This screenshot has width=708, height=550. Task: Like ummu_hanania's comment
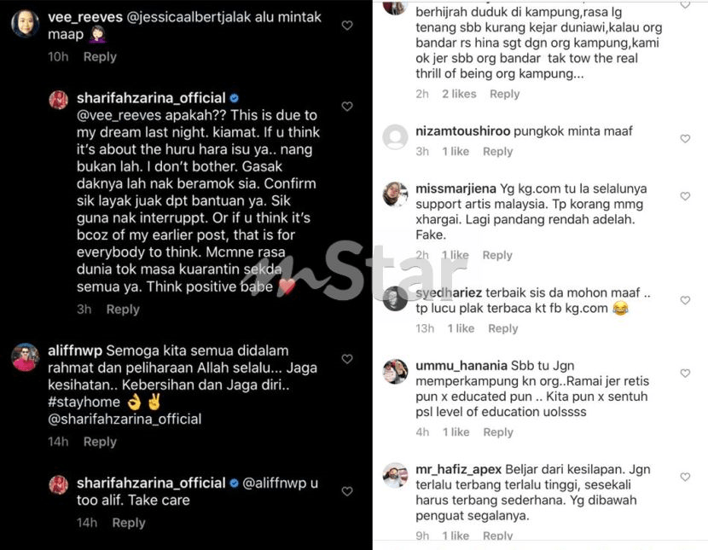(685, 373)
